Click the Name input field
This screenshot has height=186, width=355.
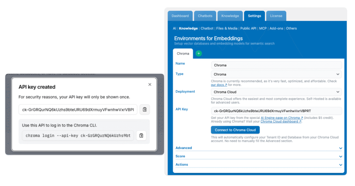pyautogui.click(x=276, y=65)
